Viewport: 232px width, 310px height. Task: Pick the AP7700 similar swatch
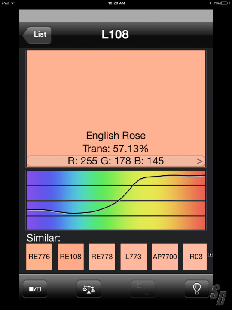point(165,257)
